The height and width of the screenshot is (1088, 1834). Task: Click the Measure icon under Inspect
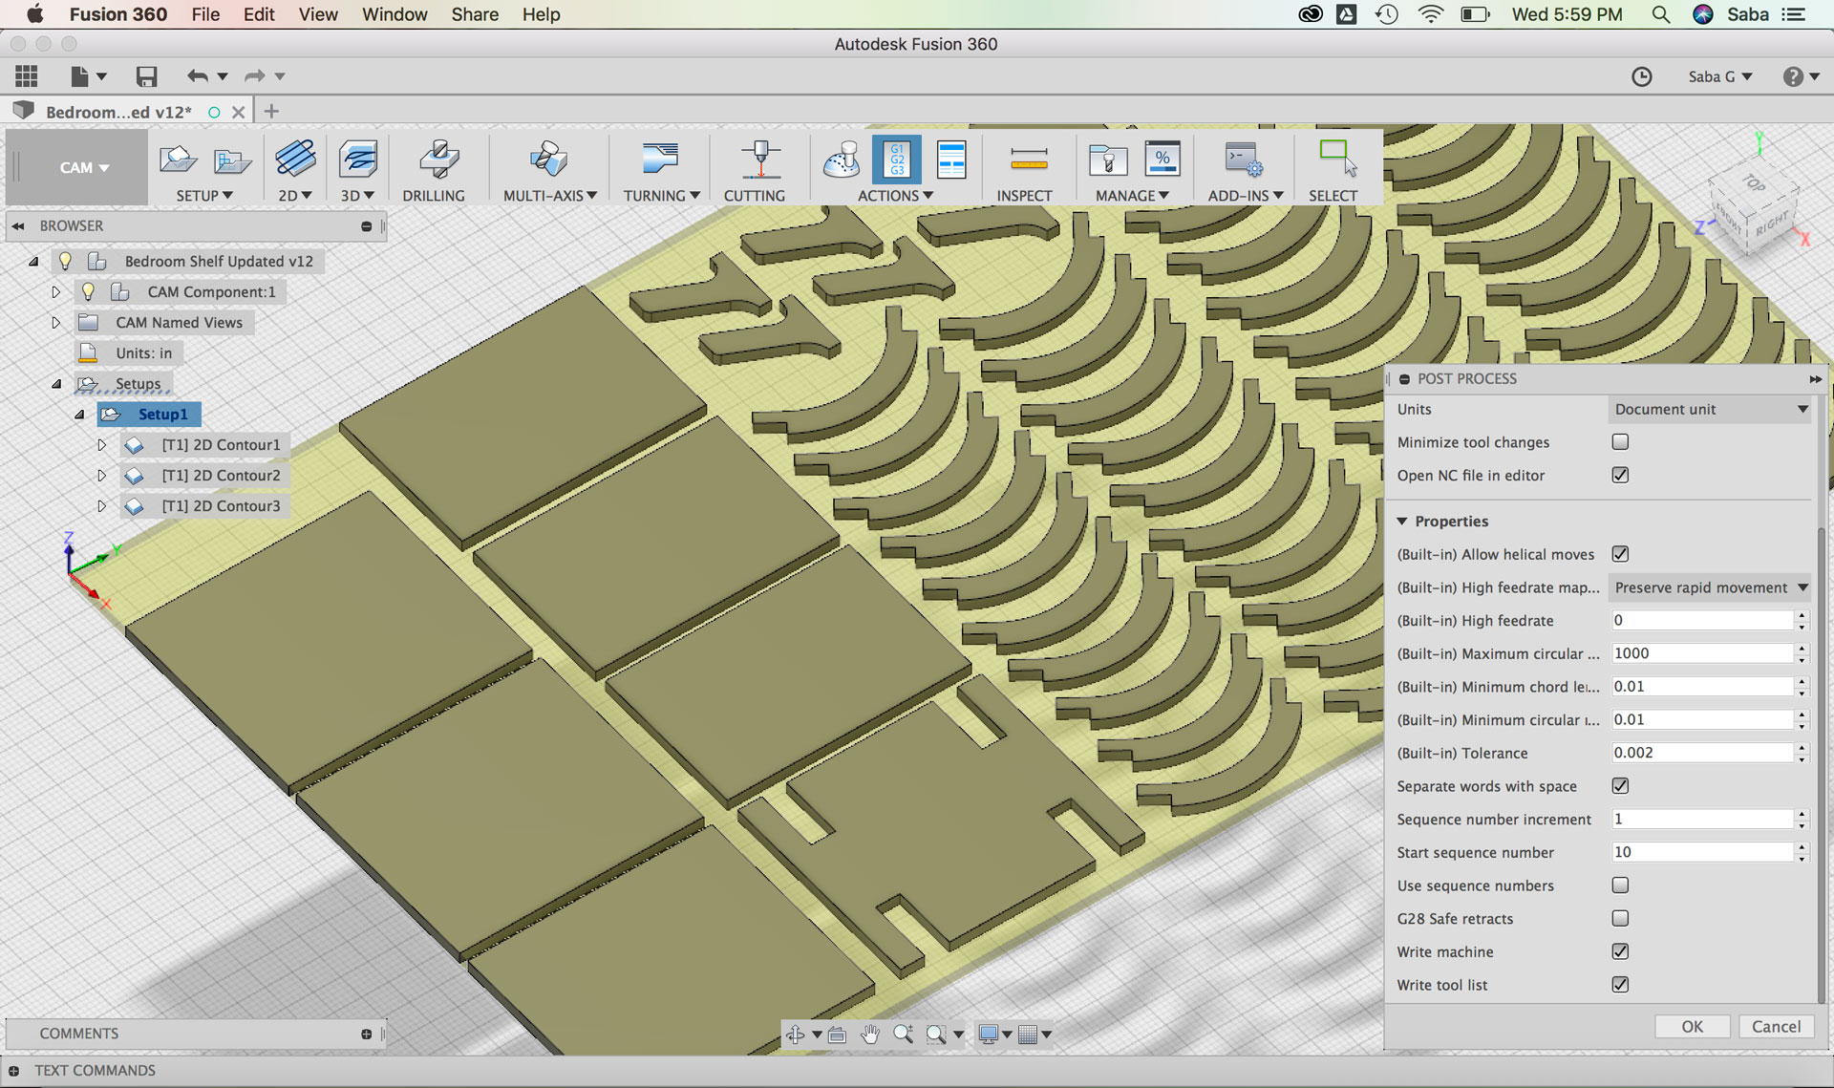1028,160
